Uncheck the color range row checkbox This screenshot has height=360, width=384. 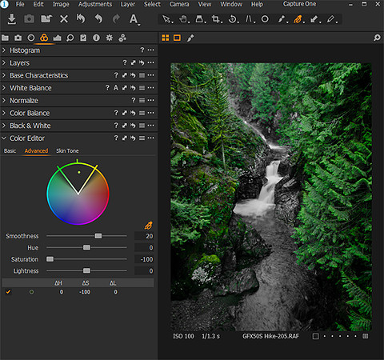pos(8,292)
